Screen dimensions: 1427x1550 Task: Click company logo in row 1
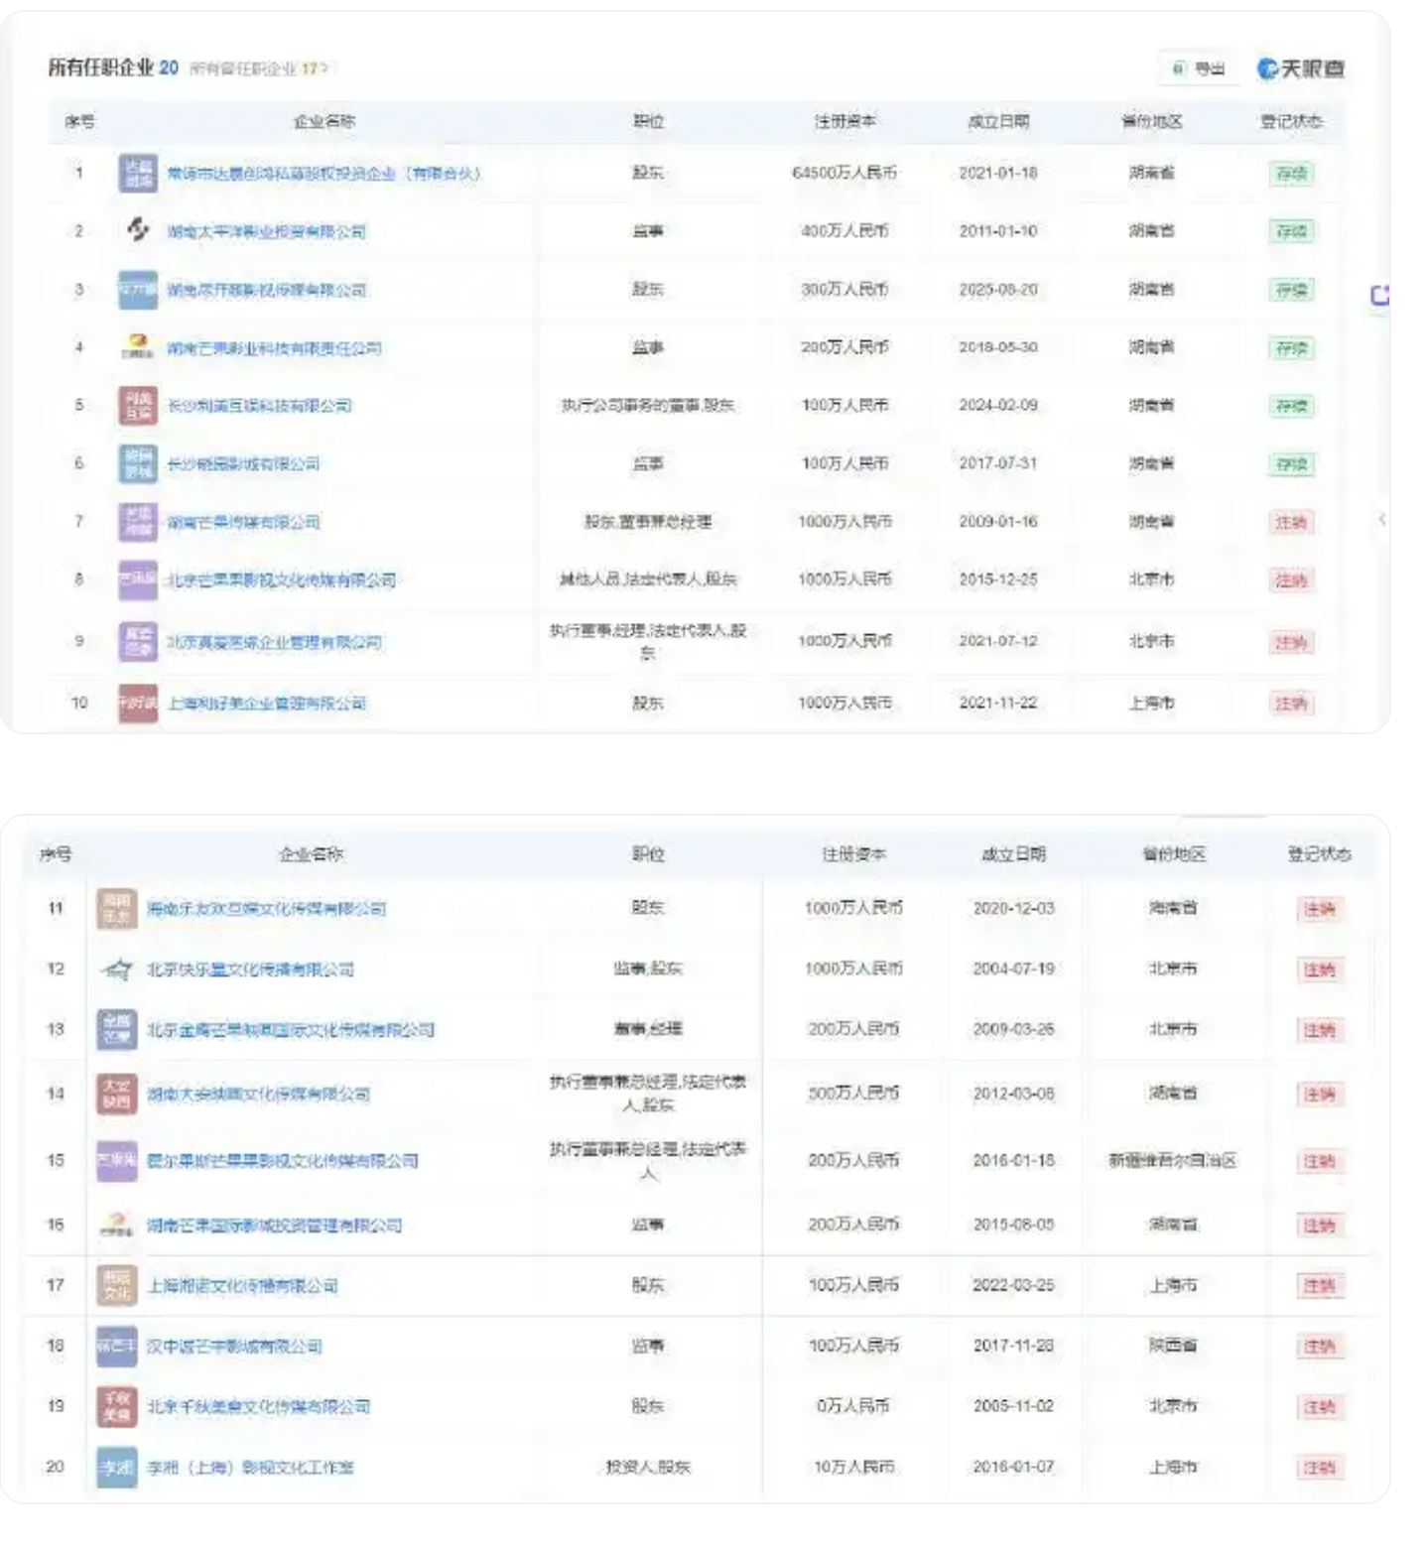pos(138,173)
